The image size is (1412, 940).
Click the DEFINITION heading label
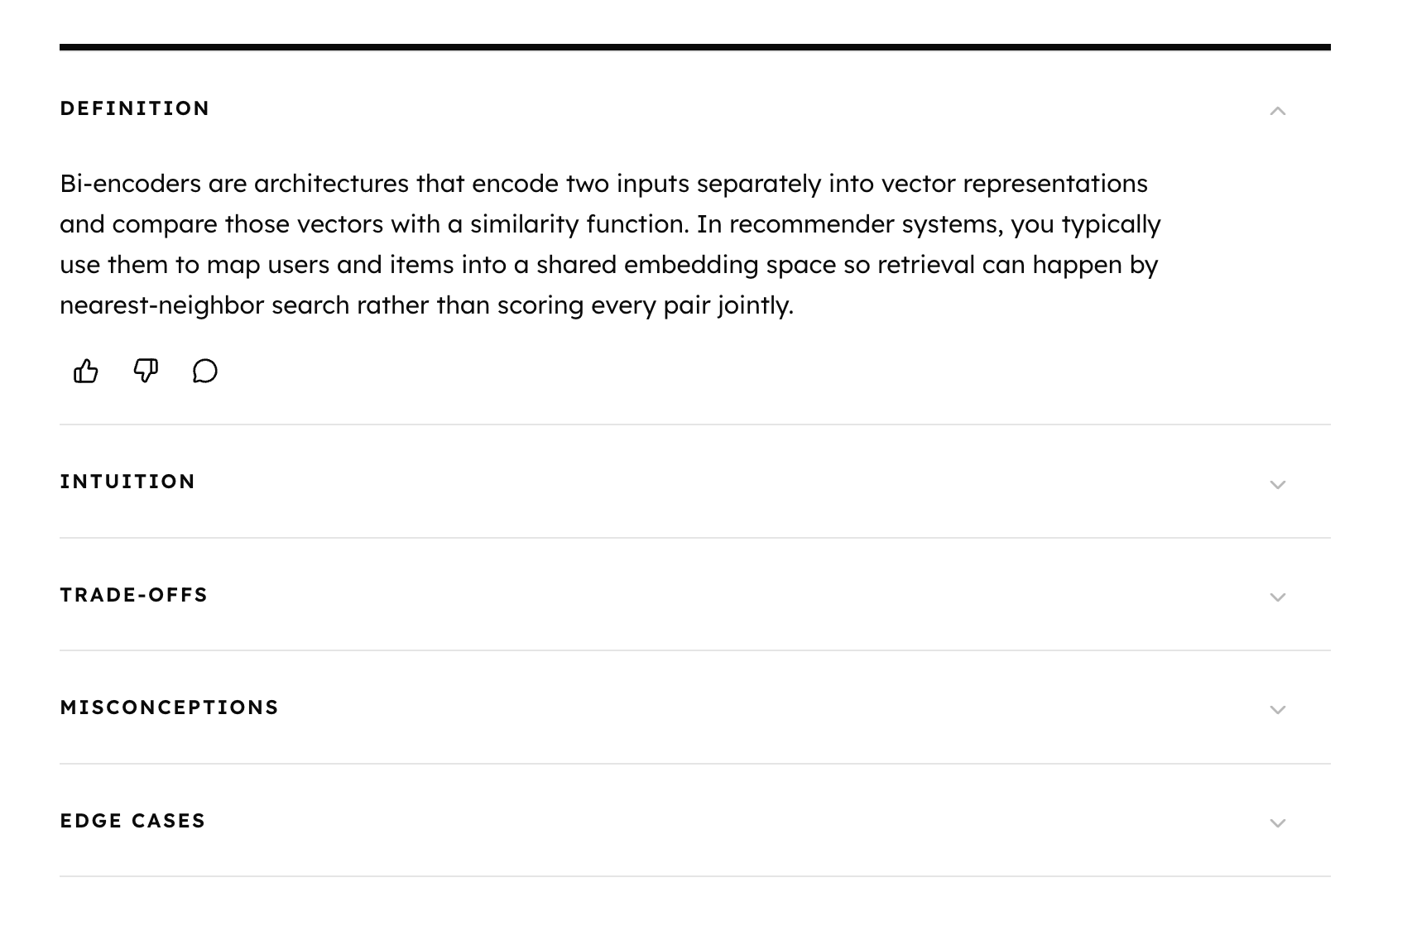(x=135, y=108)
